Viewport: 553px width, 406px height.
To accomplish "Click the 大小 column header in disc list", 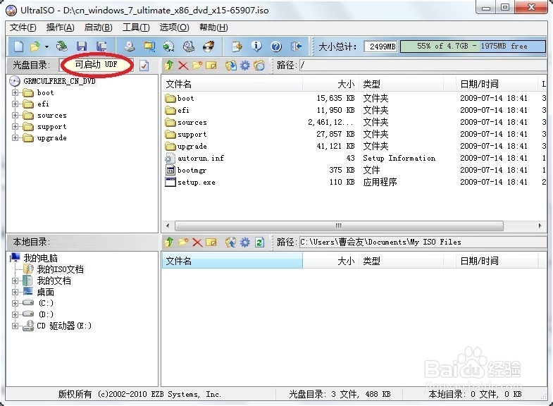I will (x=331, y=84).
